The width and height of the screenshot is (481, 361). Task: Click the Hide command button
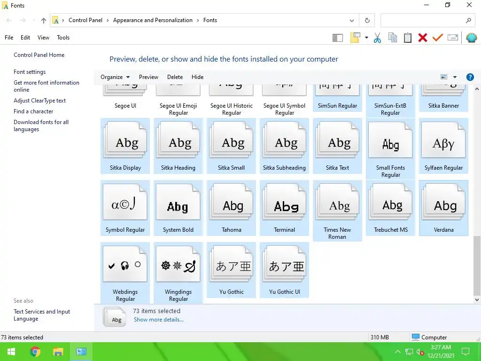[198, 77]
